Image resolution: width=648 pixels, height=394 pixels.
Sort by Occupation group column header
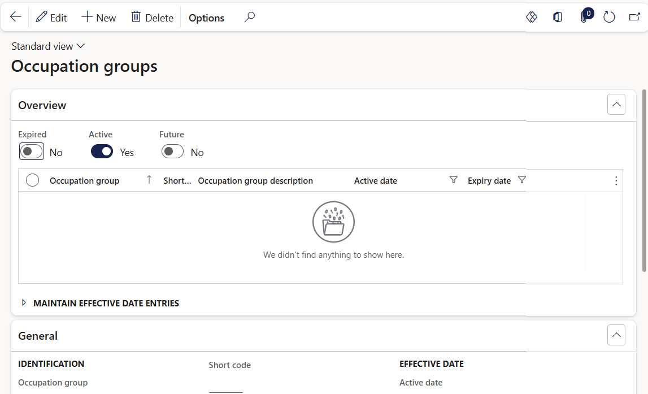84,181
